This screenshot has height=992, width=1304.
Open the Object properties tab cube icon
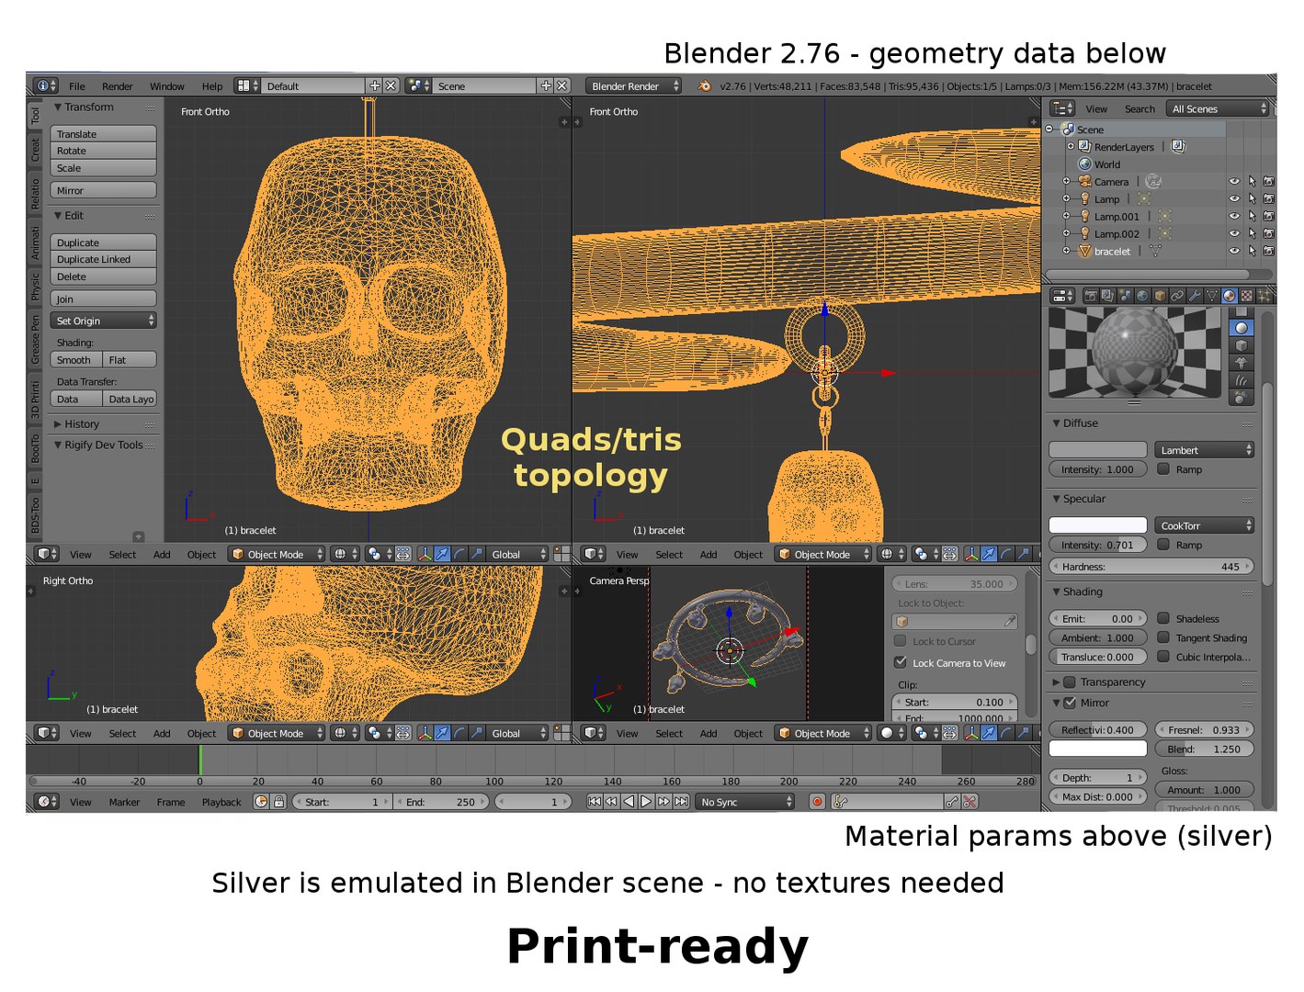1160,296
